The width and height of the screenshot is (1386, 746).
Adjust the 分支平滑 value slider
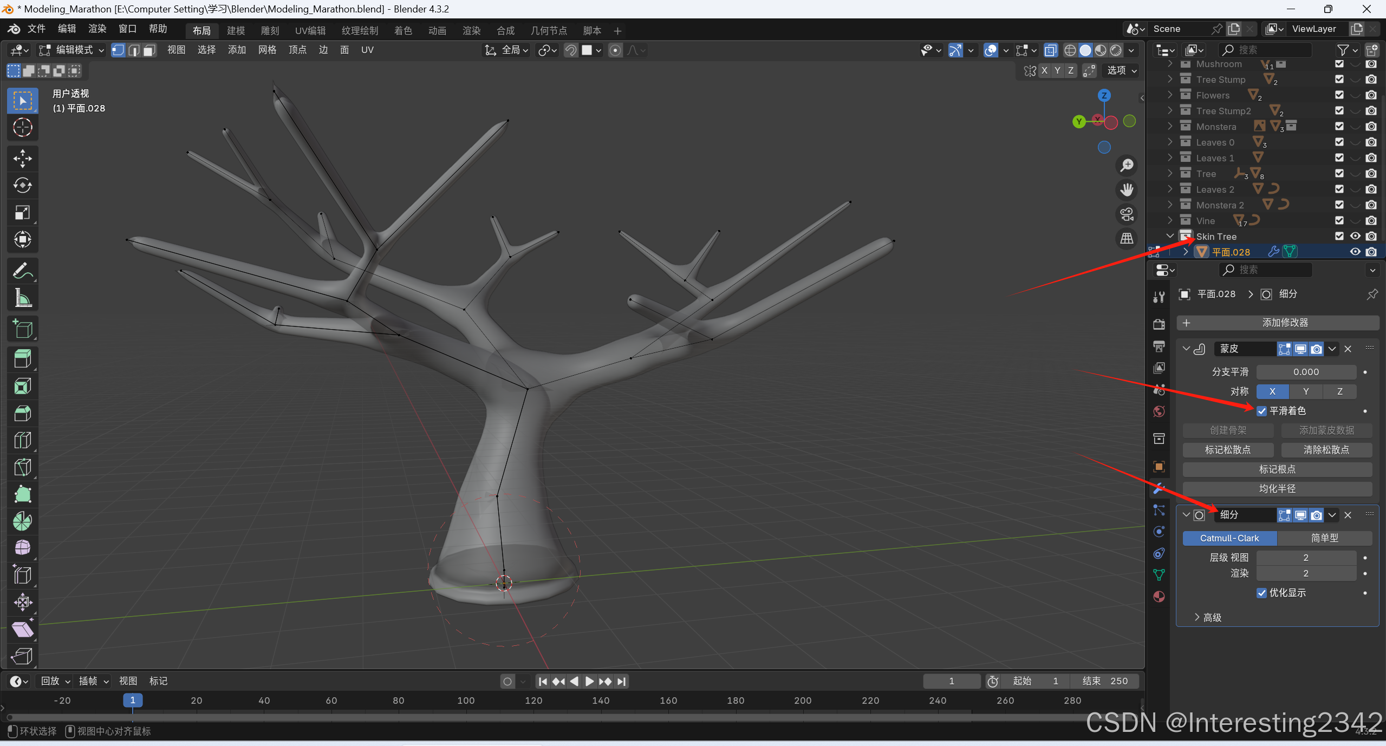pos(1306,372)
